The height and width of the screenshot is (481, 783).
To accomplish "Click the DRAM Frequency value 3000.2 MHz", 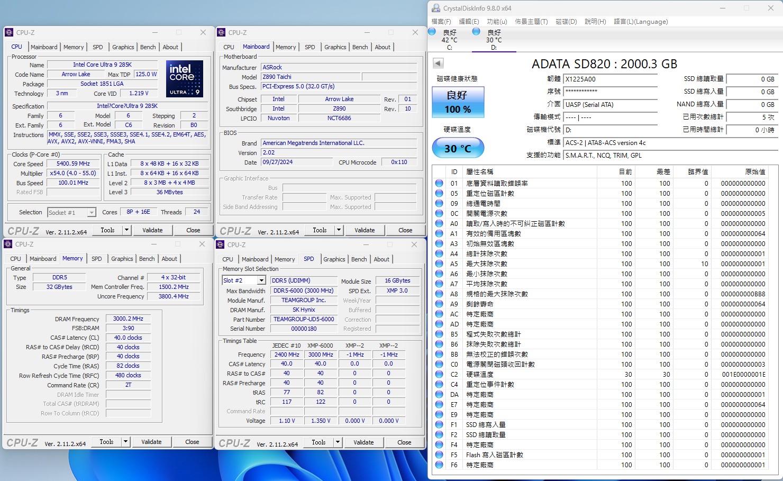I will [x=128, y=319].
